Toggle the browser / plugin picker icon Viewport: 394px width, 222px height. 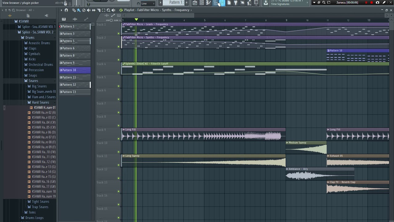[x=215, y=3]
